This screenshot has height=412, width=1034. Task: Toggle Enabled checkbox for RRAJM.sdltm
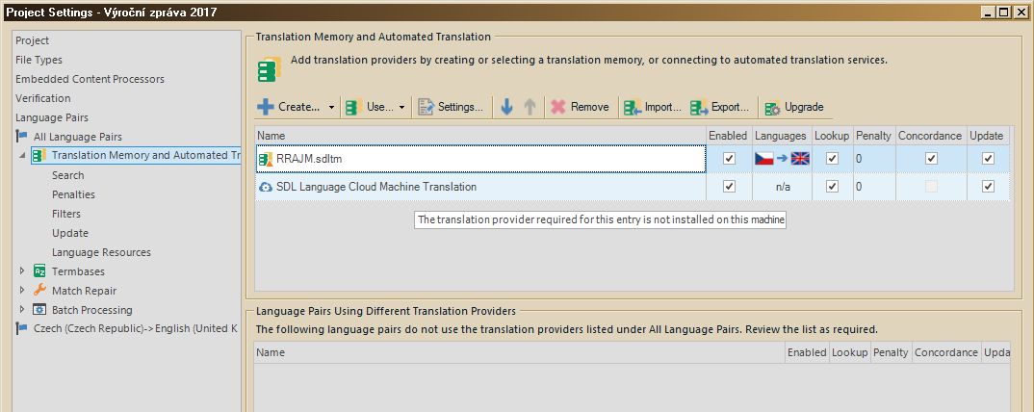coord(729,159)
